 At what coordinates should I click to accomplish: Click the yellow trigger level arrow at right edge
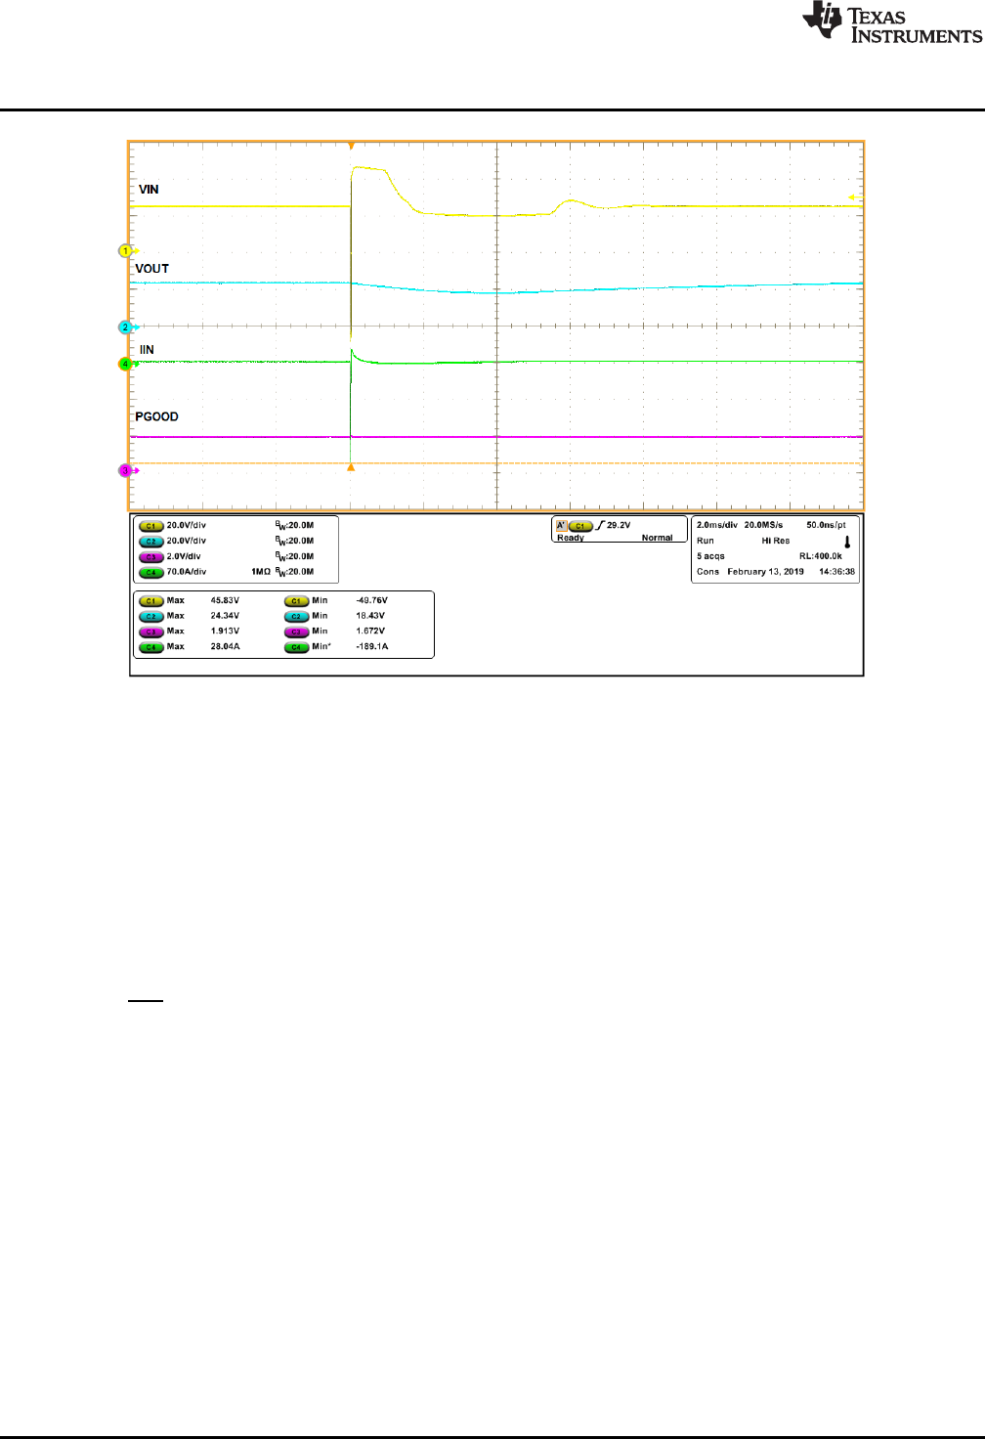click(x=855, y=198)
